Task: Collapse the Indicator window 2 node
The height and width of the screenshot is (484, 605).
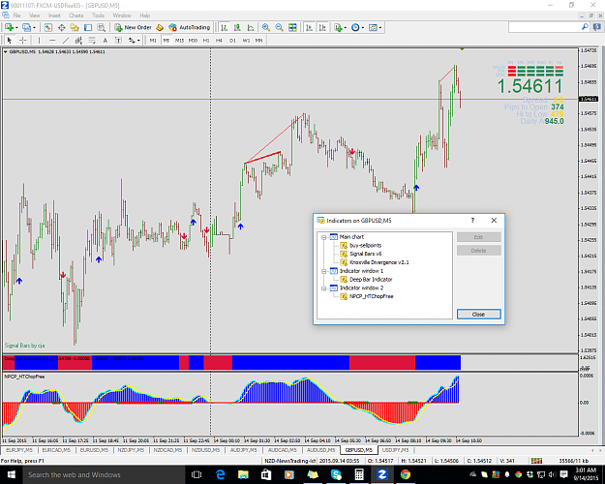Action: 324,288
